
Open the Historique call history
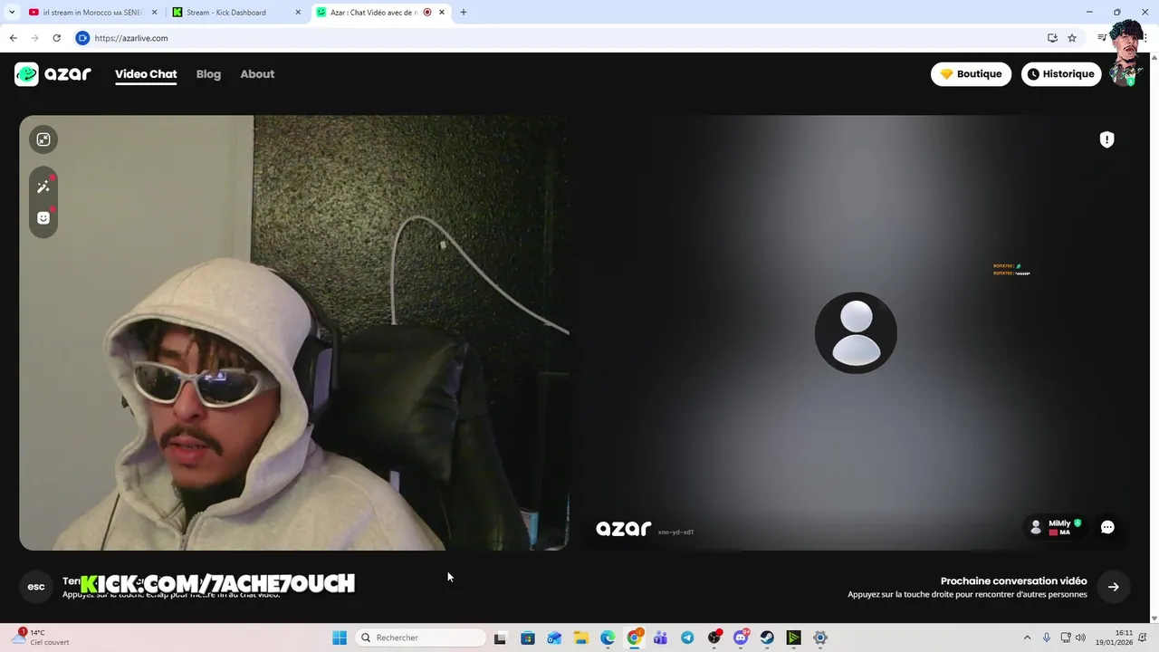(1061, 74)
